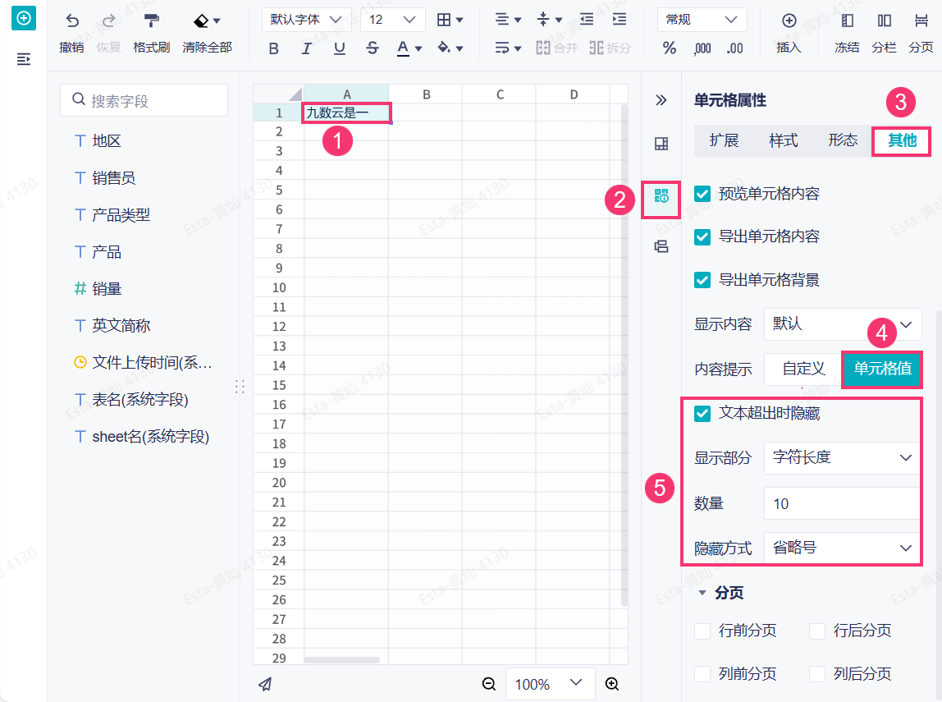The width and height of the screenshot is (942, 702).
Task: Select 自定义 for 内容提示
Action: point(803,369)
